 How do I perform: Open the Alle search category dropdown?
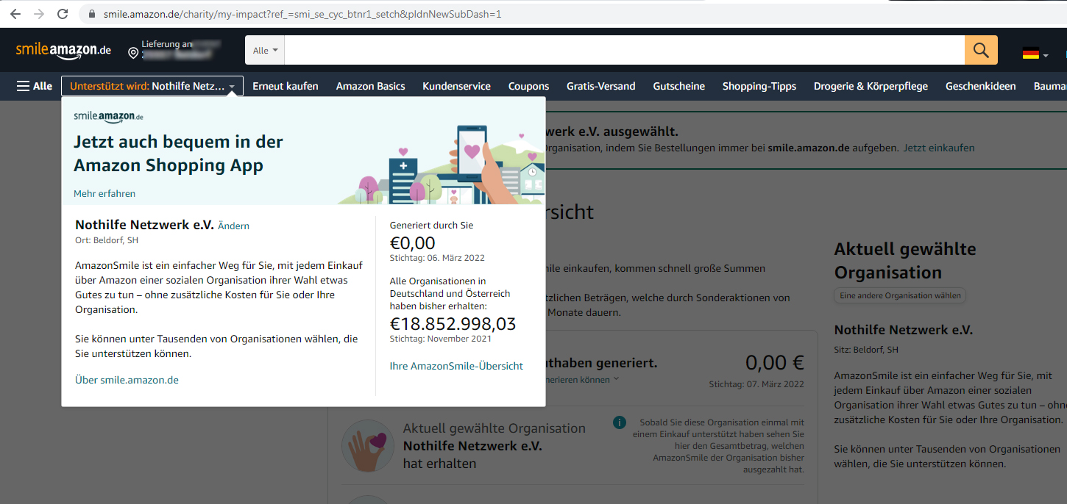(x=265, y=50)
